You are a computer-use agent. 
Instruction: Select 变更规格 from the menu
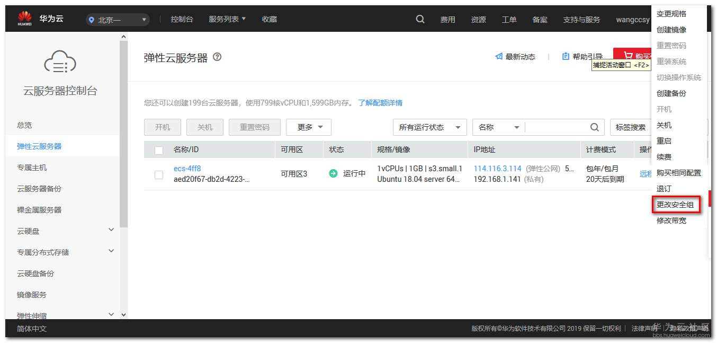tap(671, 14)
